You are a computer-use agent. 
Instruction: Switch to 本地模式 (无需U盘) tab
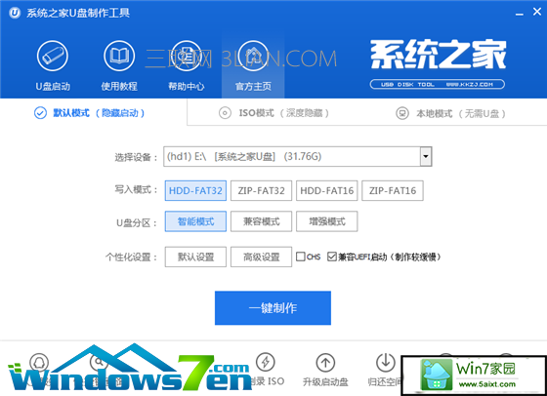point(450,113)
